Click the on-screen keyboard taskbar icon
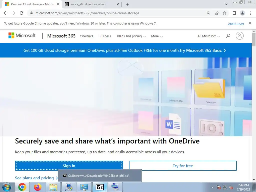This screenshot has width=256, height=192. [x=115, y=187]
